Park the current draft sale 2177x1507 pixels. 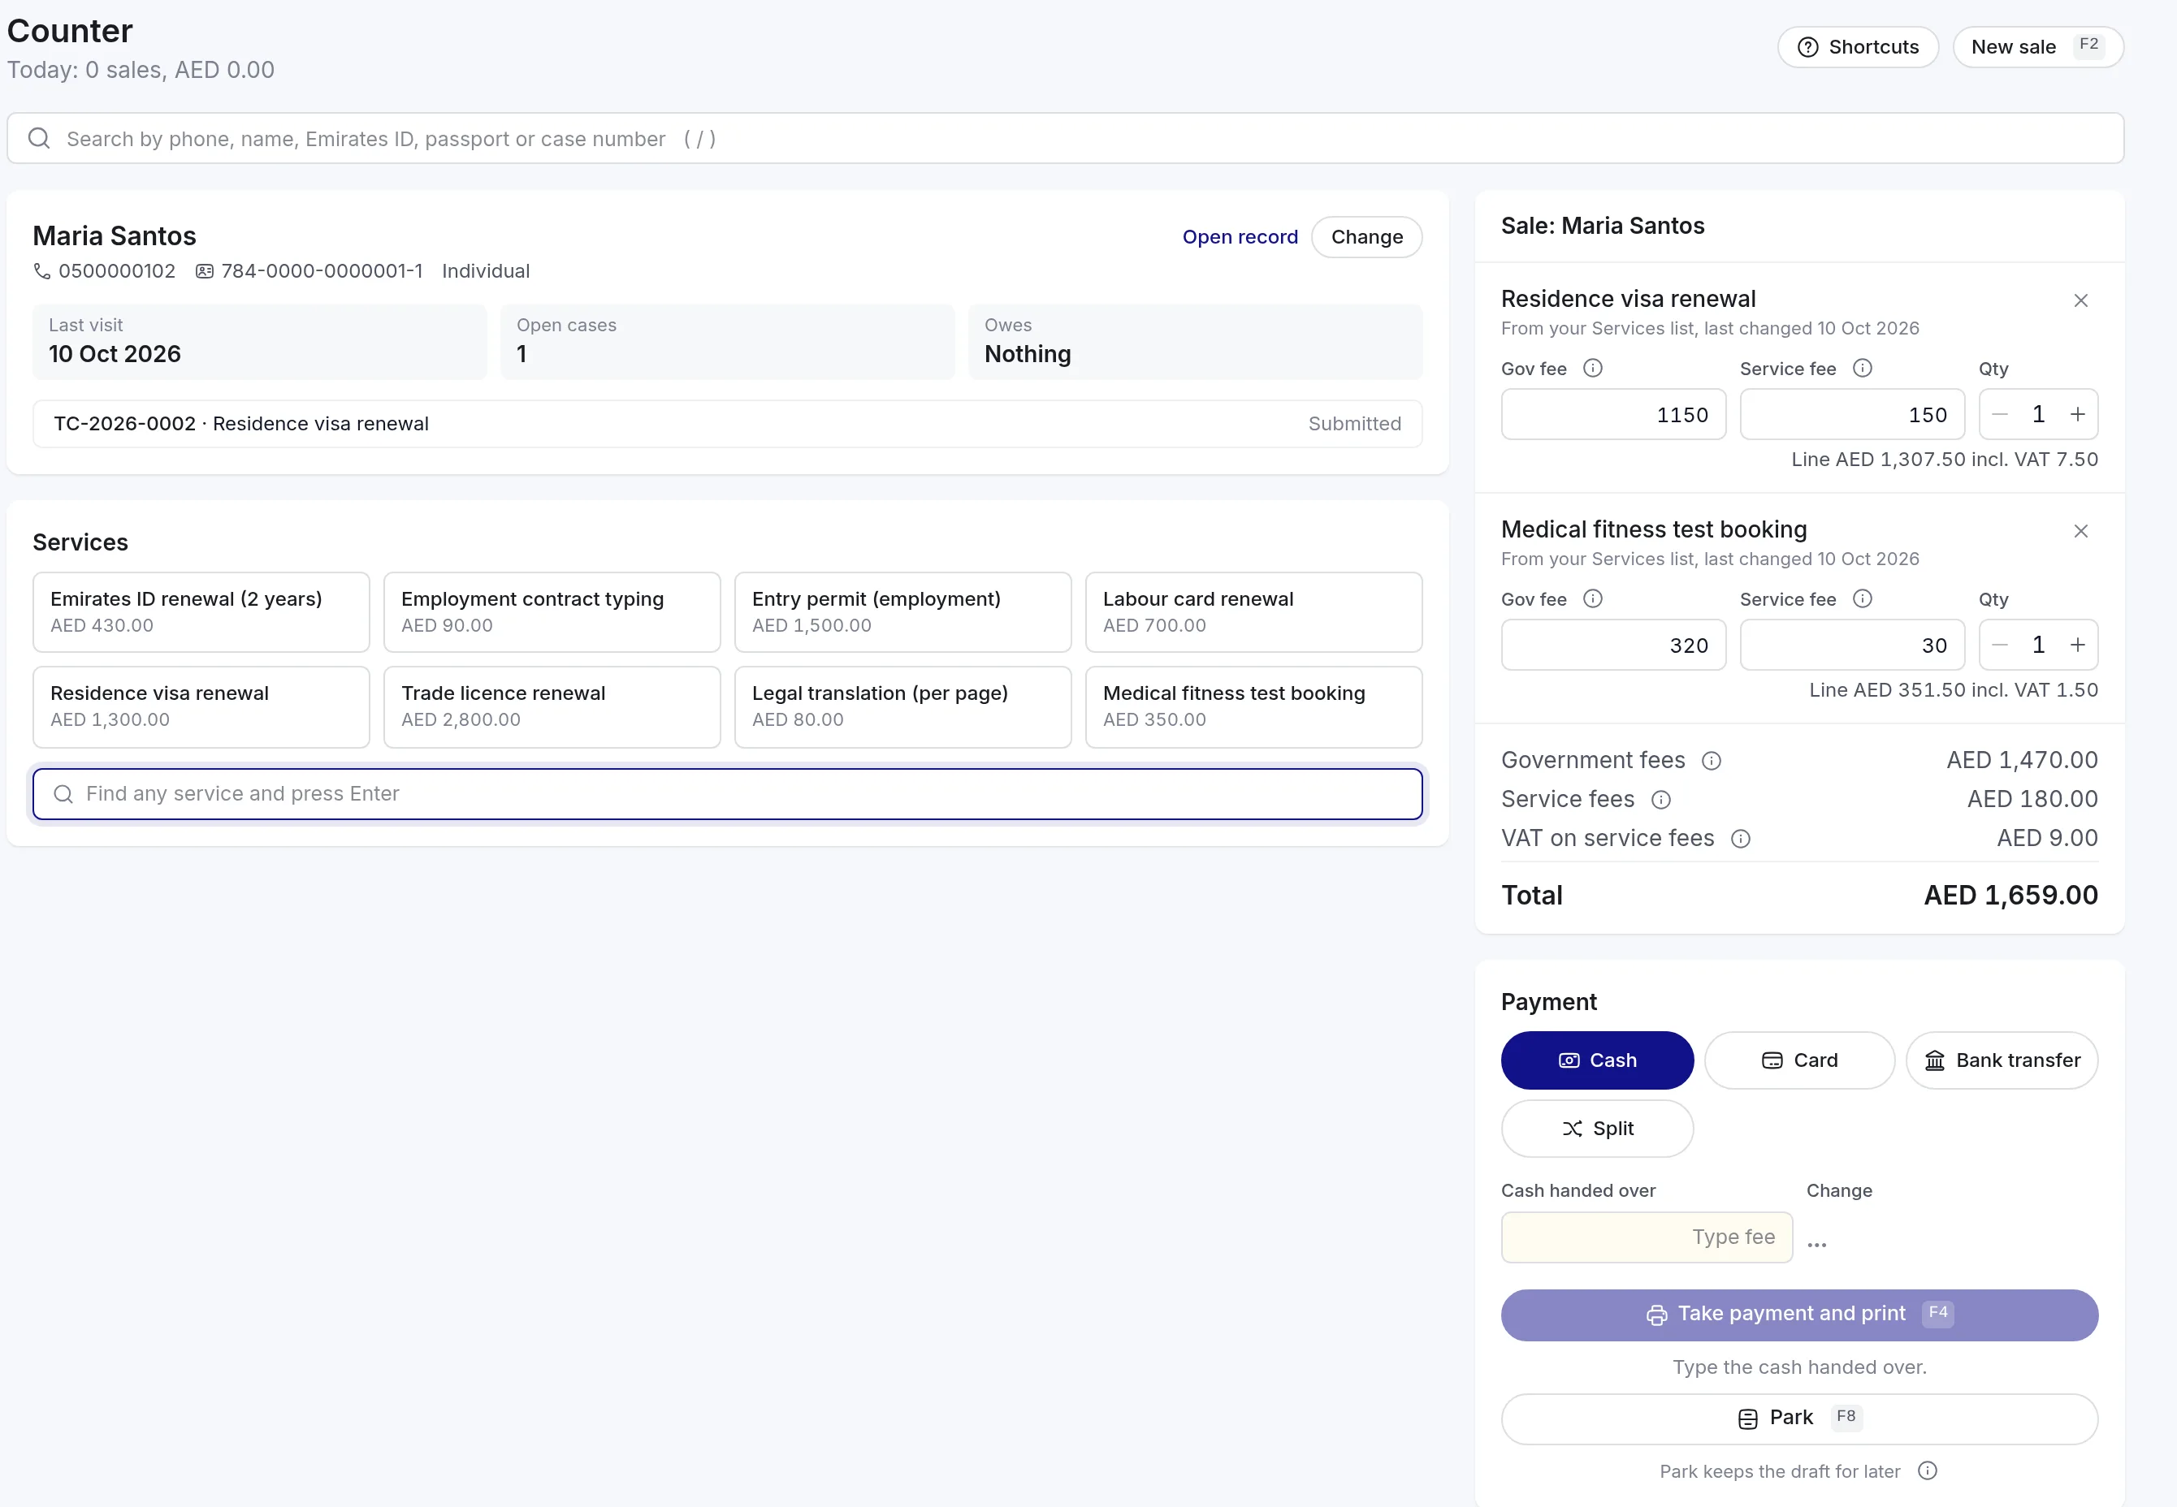(1798, 1418)
